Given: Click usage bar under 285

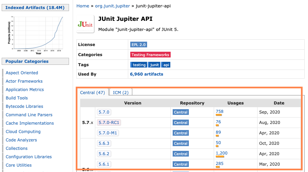Looking at the screenshot, I should [218, 167].
